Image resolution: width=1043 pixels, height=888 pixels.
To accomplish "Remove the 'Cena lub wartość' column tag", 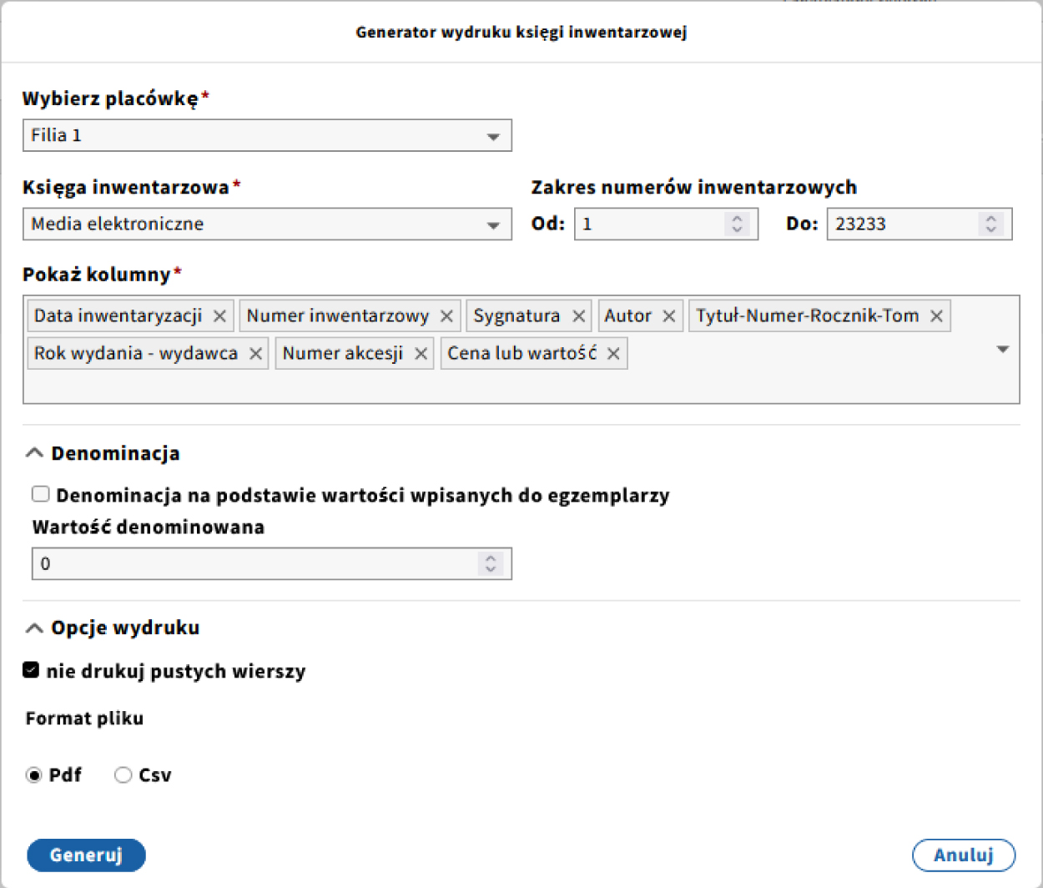I will 613,354.
